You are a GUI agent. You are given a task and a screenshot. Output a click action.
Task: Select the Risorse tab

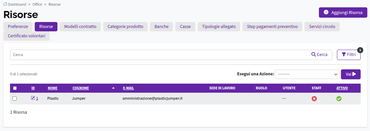point(46,27)
